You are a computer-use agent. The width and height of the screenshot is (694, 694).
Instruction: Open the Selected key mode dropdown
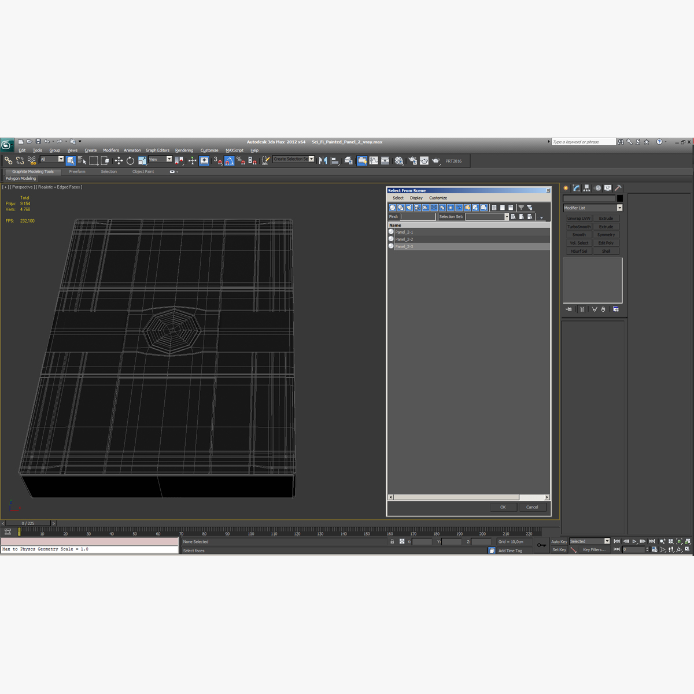(x=589, y=541)
